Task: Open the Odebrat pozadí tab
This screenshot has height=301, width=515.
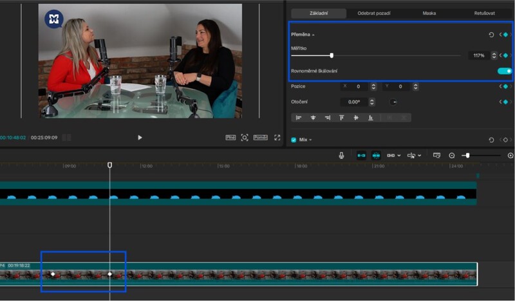Action: [374, 13]
